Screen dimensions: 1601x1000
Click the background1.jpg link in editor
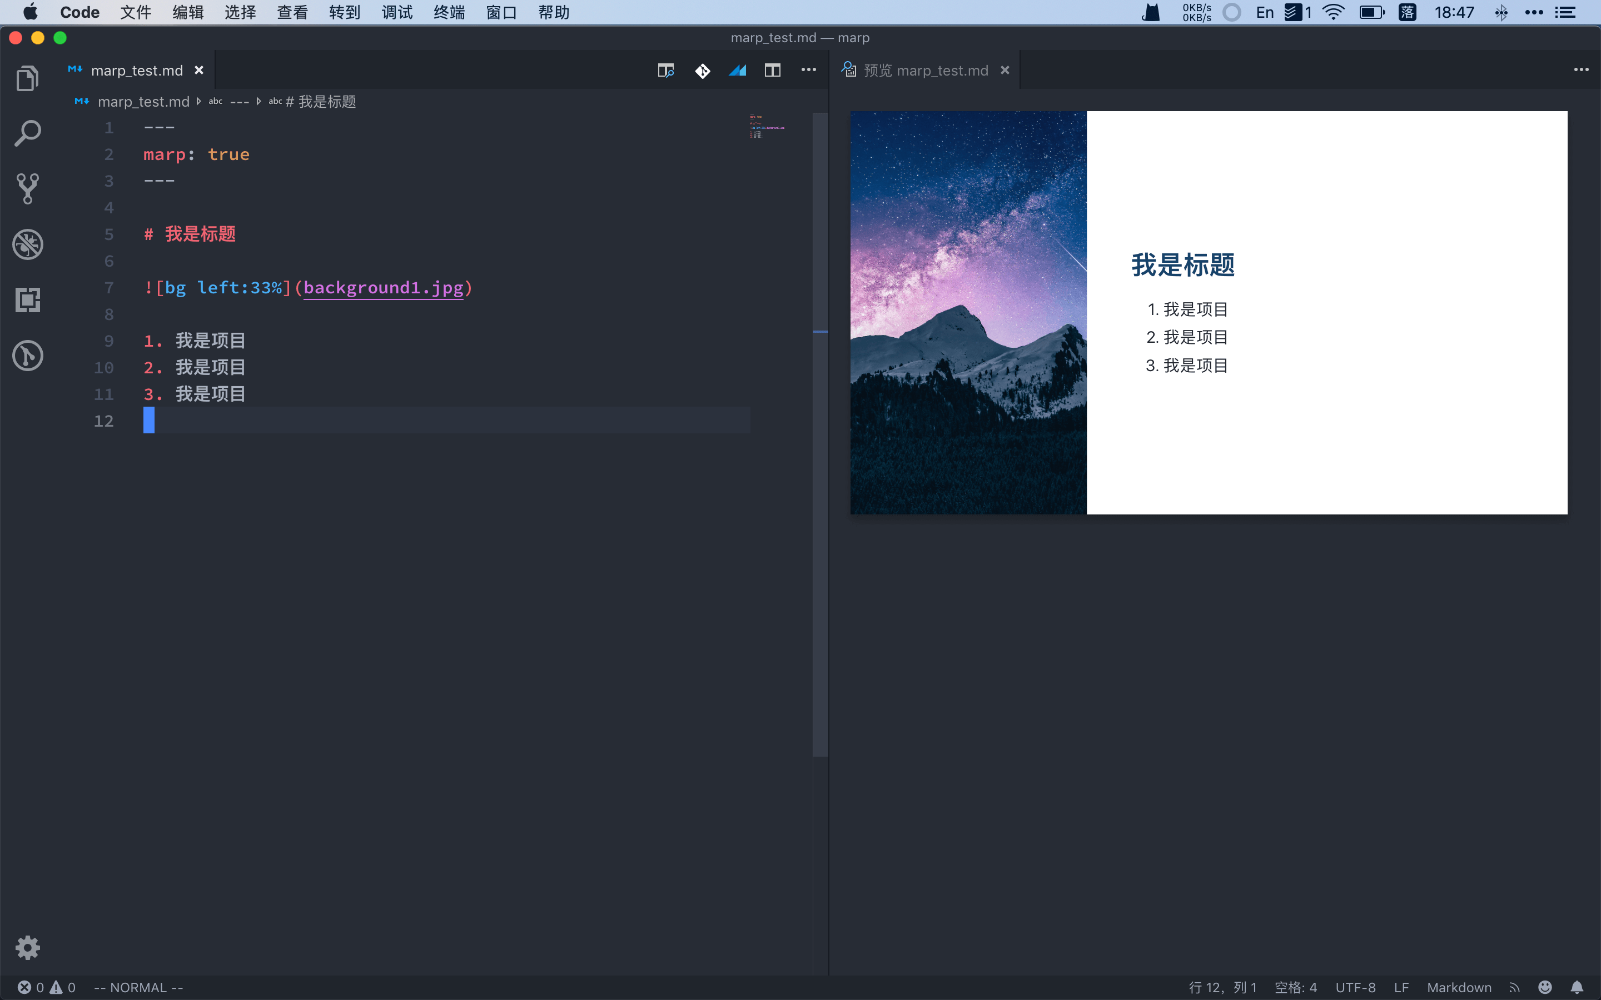pyautogui.click(x=383, y=288)
